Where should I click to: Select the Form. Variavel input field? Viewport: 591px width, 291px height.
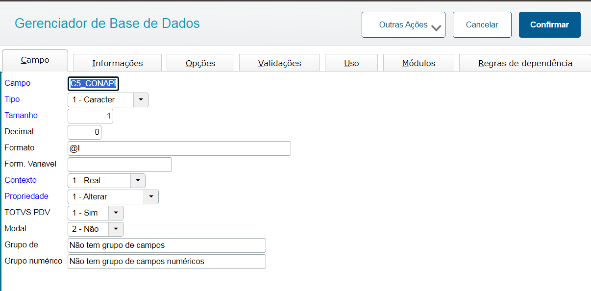click(x=120, y=165)
